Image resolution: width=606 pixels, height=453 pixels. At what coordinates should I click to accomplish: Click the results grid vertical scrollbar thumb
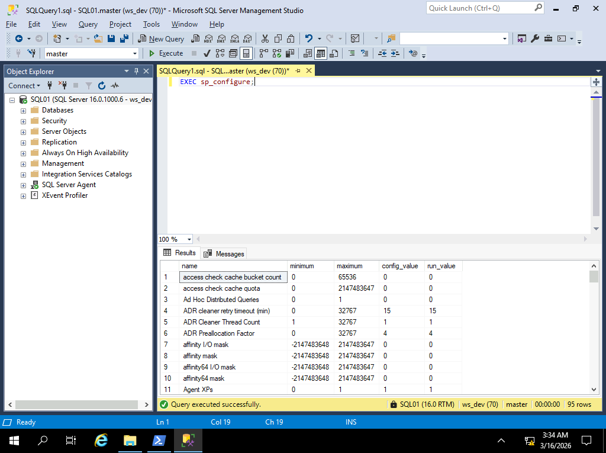594,277
